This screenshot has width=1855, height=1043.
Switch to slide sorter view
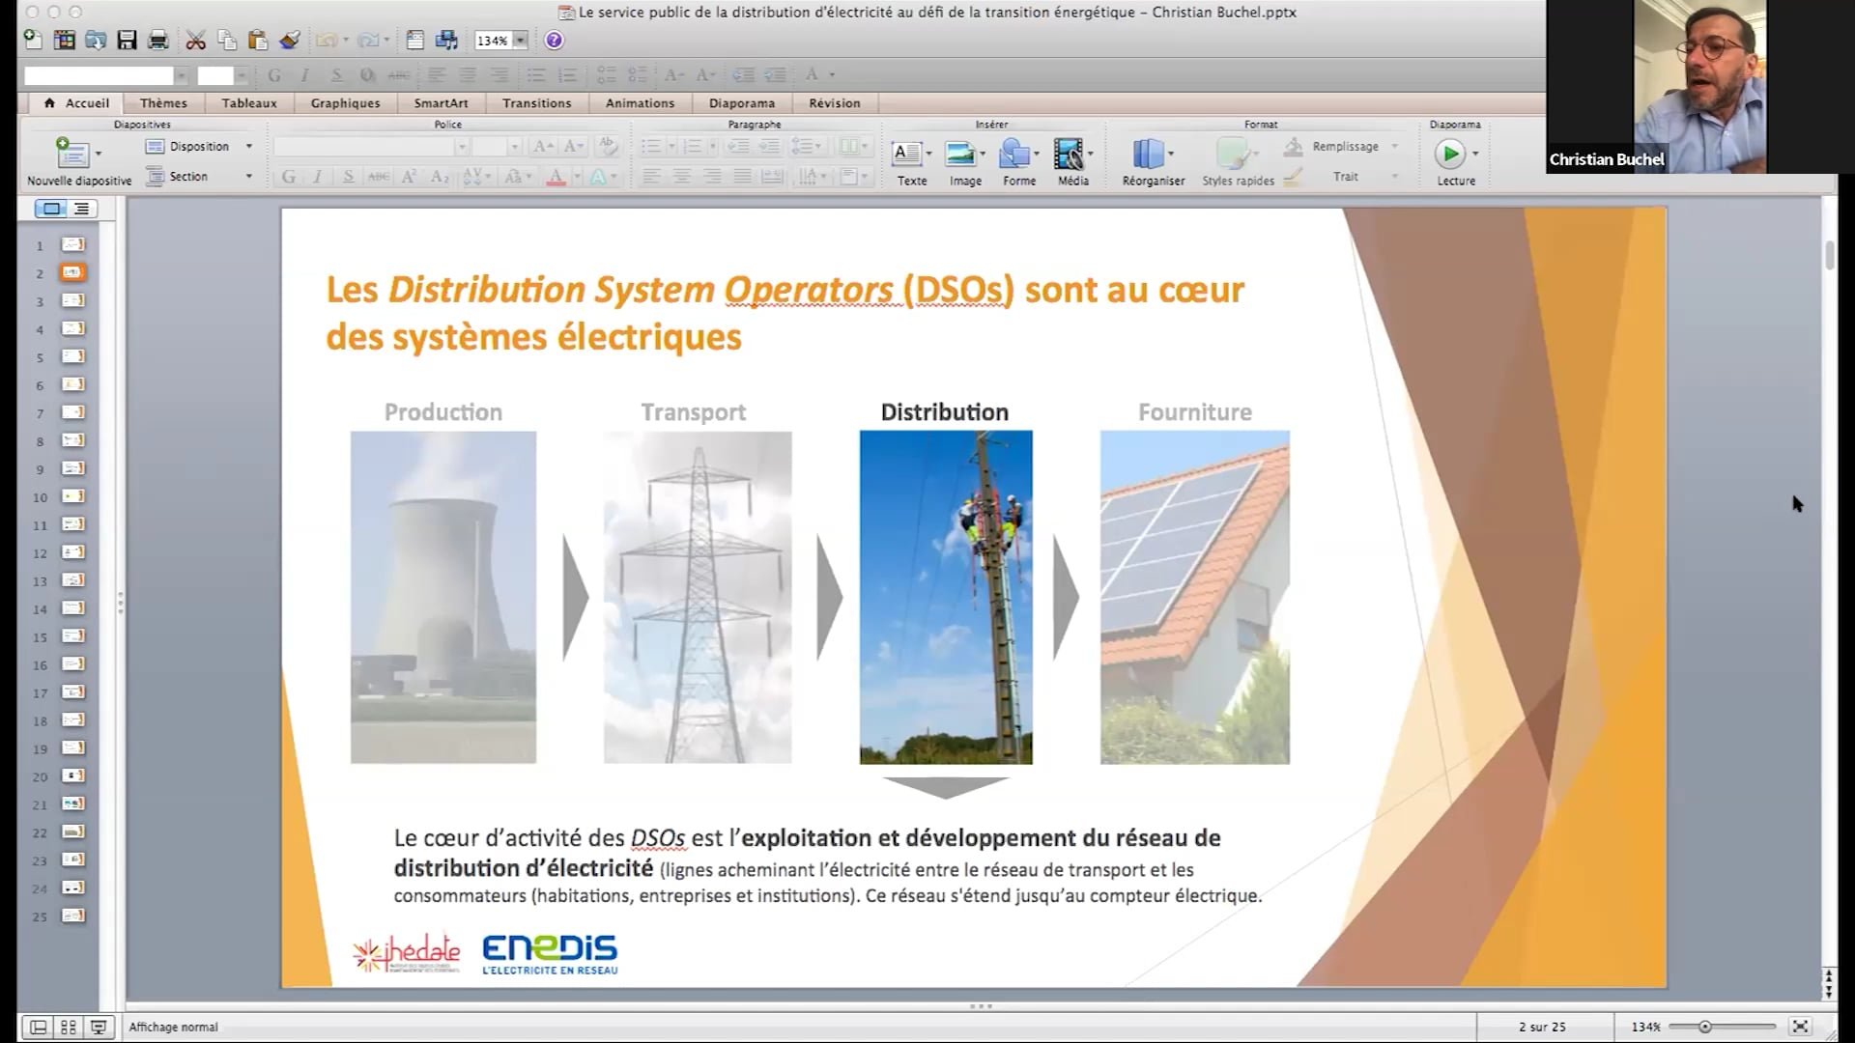coord(68,1027)
